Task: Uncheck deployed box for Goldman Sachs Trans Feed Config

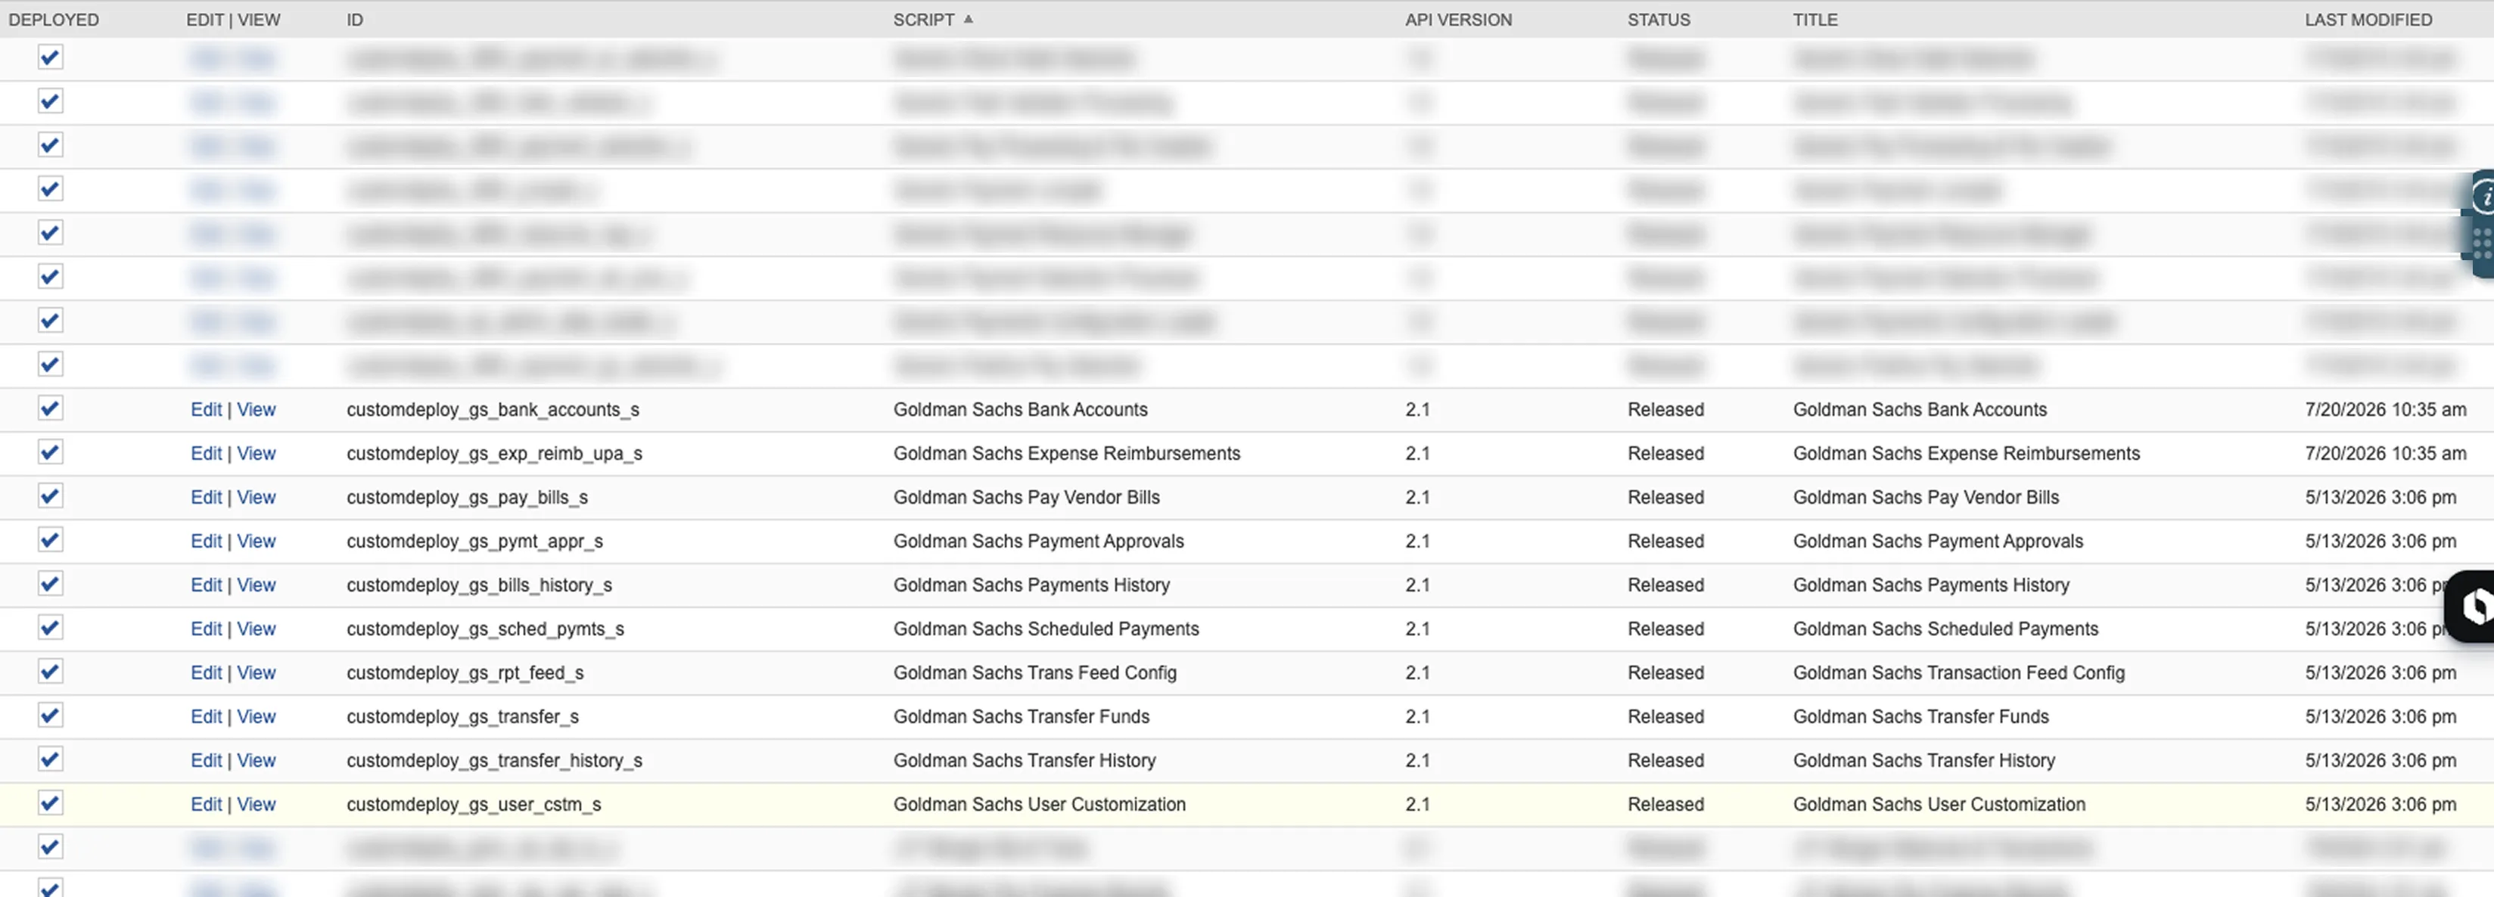Action: click(x=51, y=672)
